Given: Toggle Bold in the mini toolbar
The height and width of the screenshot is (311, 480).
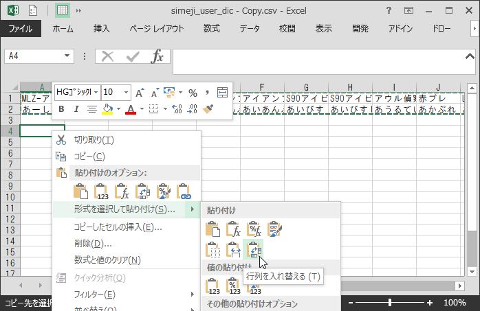Looking at the screenshot, I should click(61, 109).
